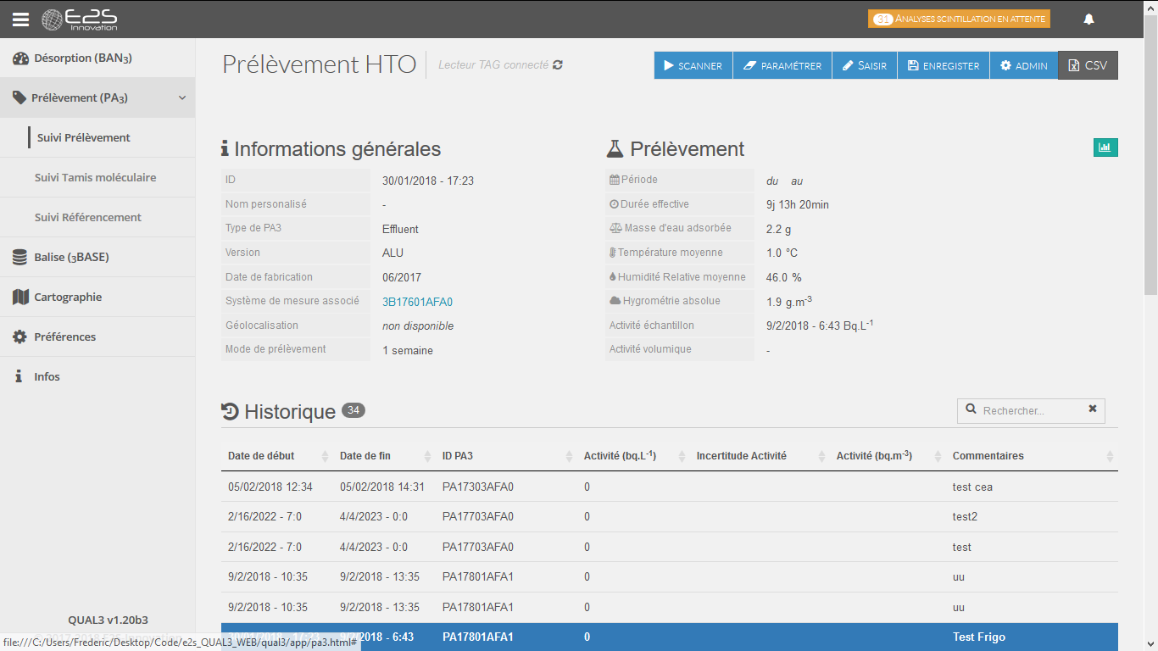Screen dimensions: 1158x651
Task: Open Suivi Tamis moléculaire
Action: tap(97, 177)
